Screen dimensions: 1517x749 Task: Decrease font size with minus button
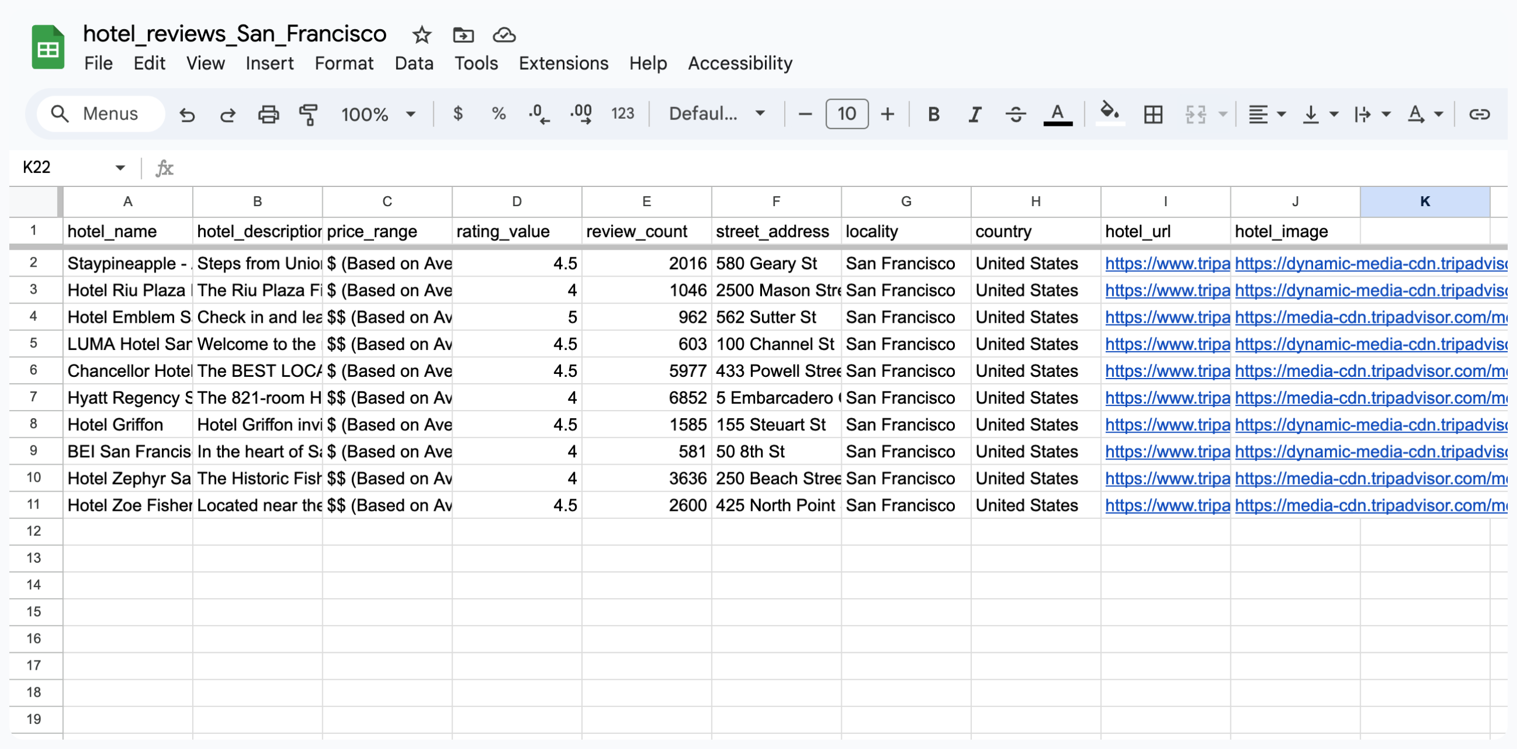pyautogui.click(x=805, y=114)
